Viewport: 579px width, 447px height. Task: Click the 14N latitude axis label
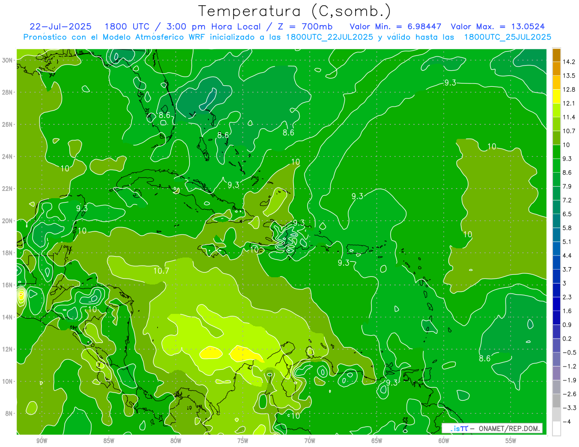coord(8,317)
